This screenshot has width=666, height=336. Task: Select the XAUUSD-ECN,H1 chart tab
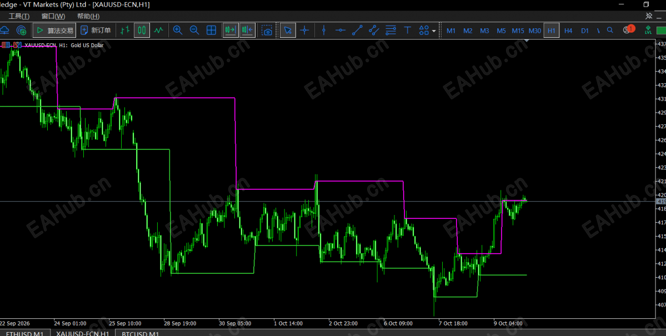83,333
